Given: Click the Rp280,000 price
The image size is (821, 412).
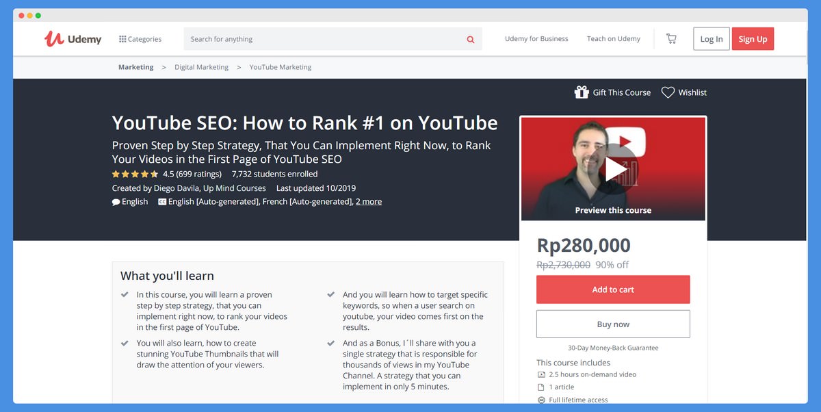Looking at the screenshot, I should (x=584, y=245).
